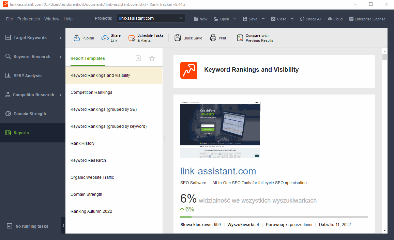Viewport: 394px width, 240px height.
Task: Click the link-assistant.com report link
Action: coord(218,171)
